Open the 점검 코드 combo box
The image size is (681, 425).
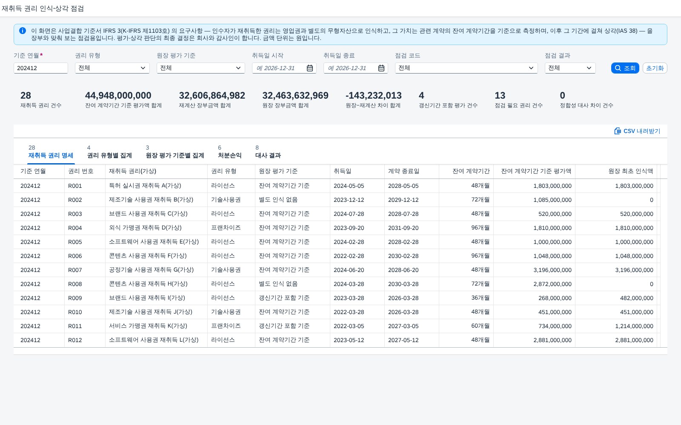466,68
